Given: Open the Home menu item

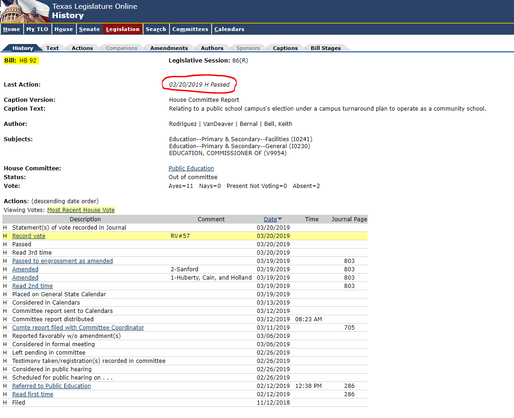Looking at the screenshot, I should pyautogui.click(x=12, y=29).
